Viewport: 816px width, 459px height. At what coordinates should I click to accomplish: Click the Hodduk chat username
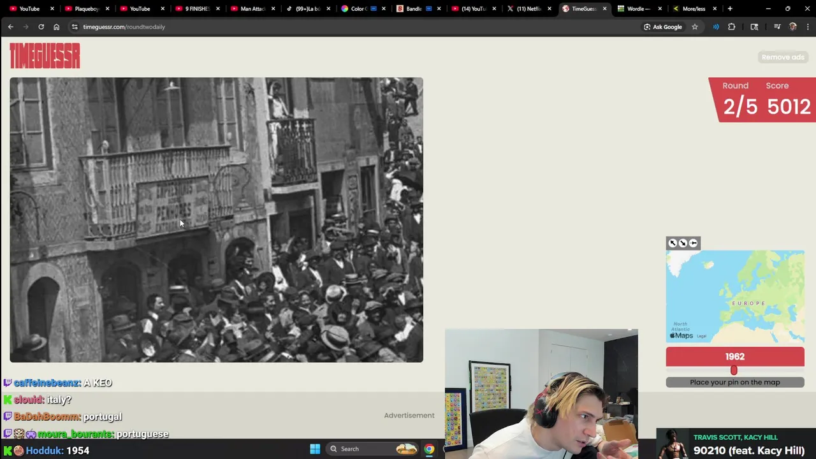(45, 451)
